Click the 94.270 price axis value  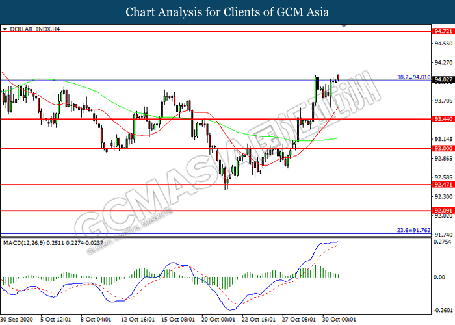point(443,62)
